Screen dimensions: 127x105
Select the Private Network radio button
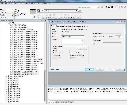[x=94, y=37]
